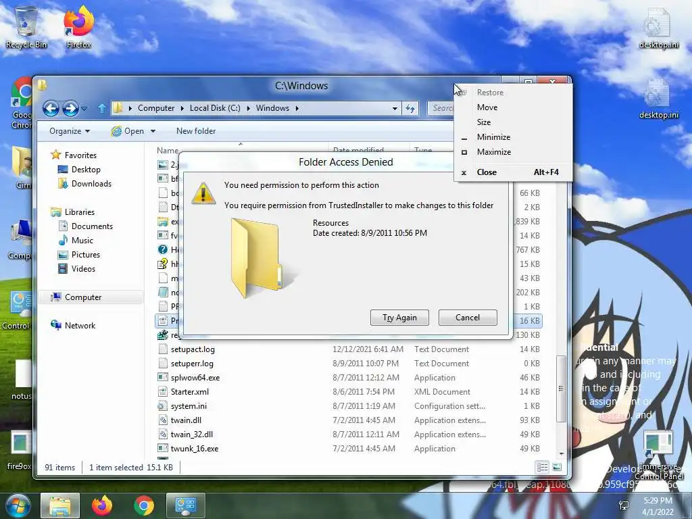Expand the address bar history dropdown
Screen dimensions: 692x519
(x=395, y=108)
